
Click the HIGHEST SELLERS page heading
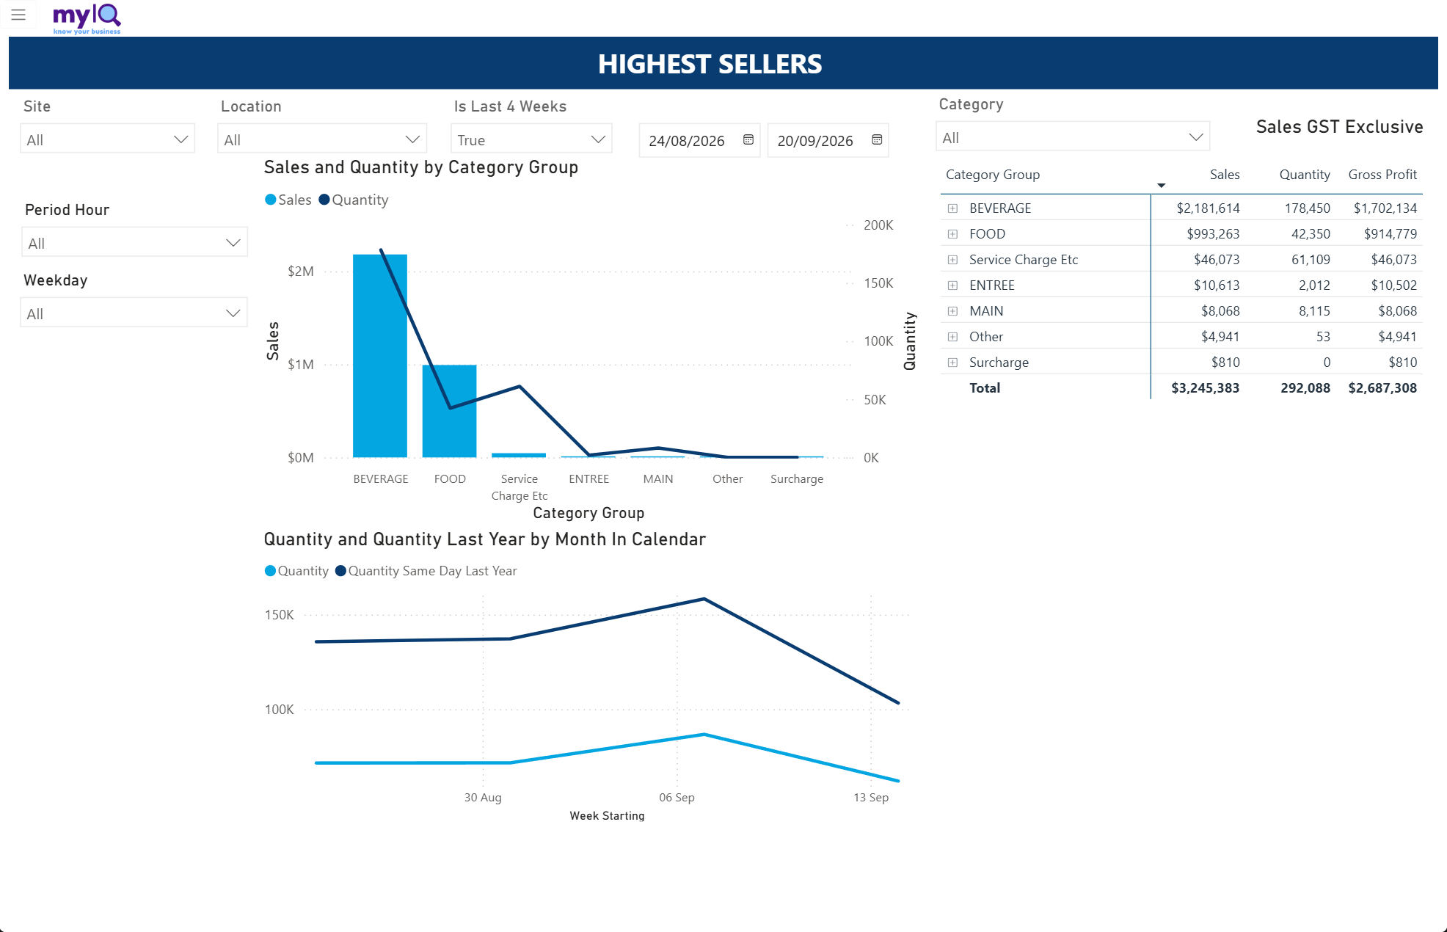pos(710,64)
